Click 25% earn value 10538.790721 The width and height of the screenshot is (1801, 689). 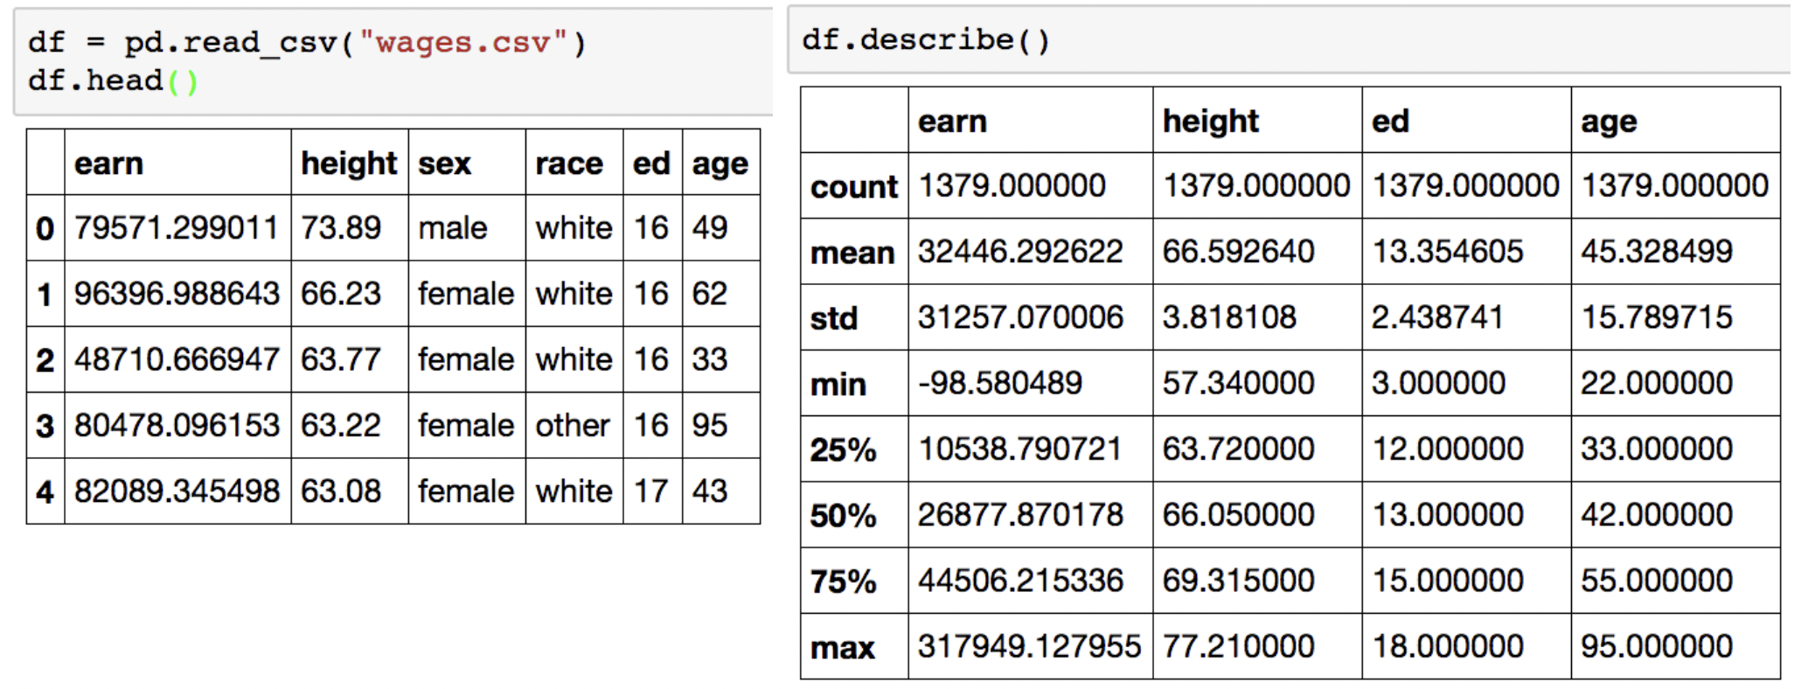tap(1020, 449)
